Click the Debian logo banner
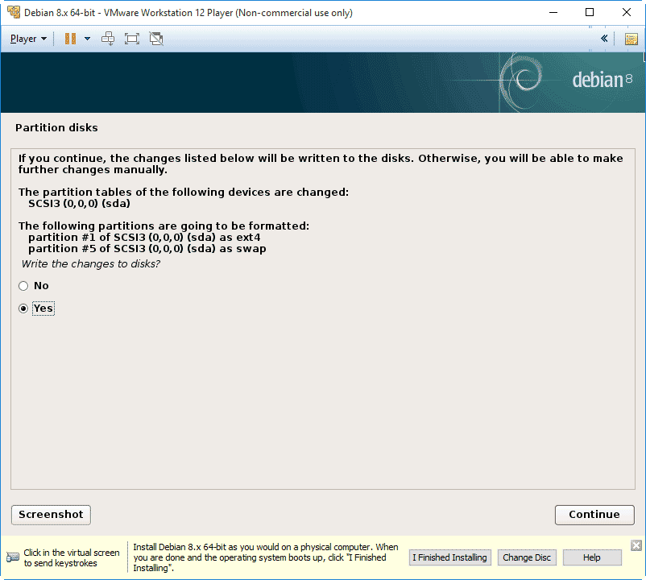 click(601, 81)
